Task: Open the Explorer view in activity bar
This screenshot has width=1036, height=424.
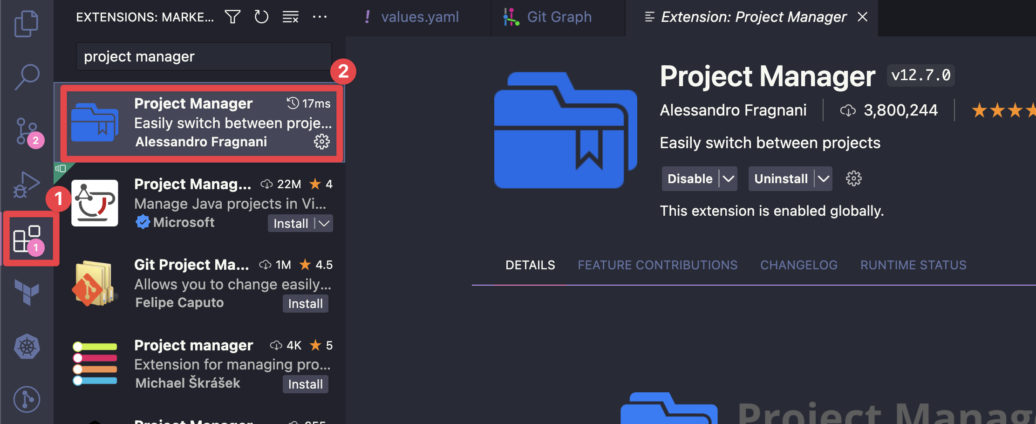Action: (x=27, y=23)
